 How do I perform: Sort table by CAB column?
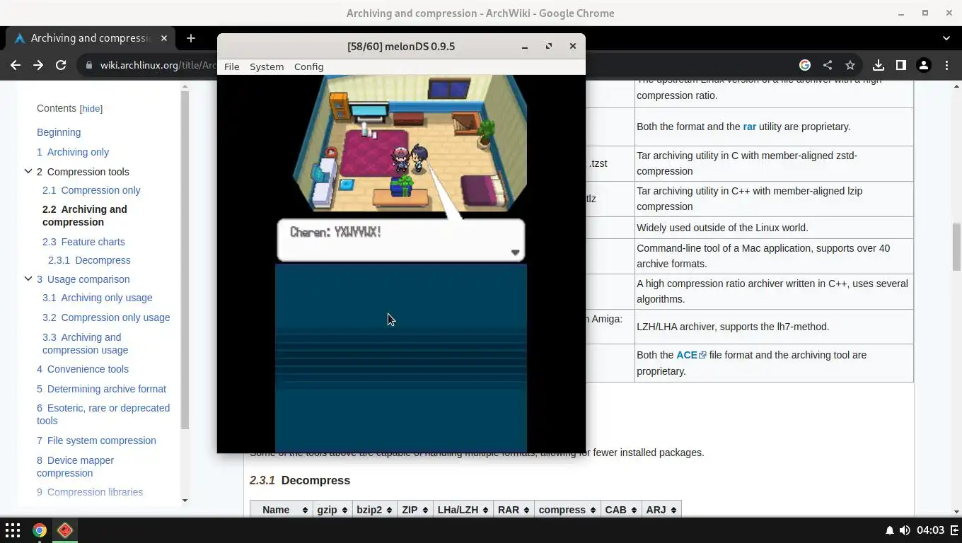621,510
